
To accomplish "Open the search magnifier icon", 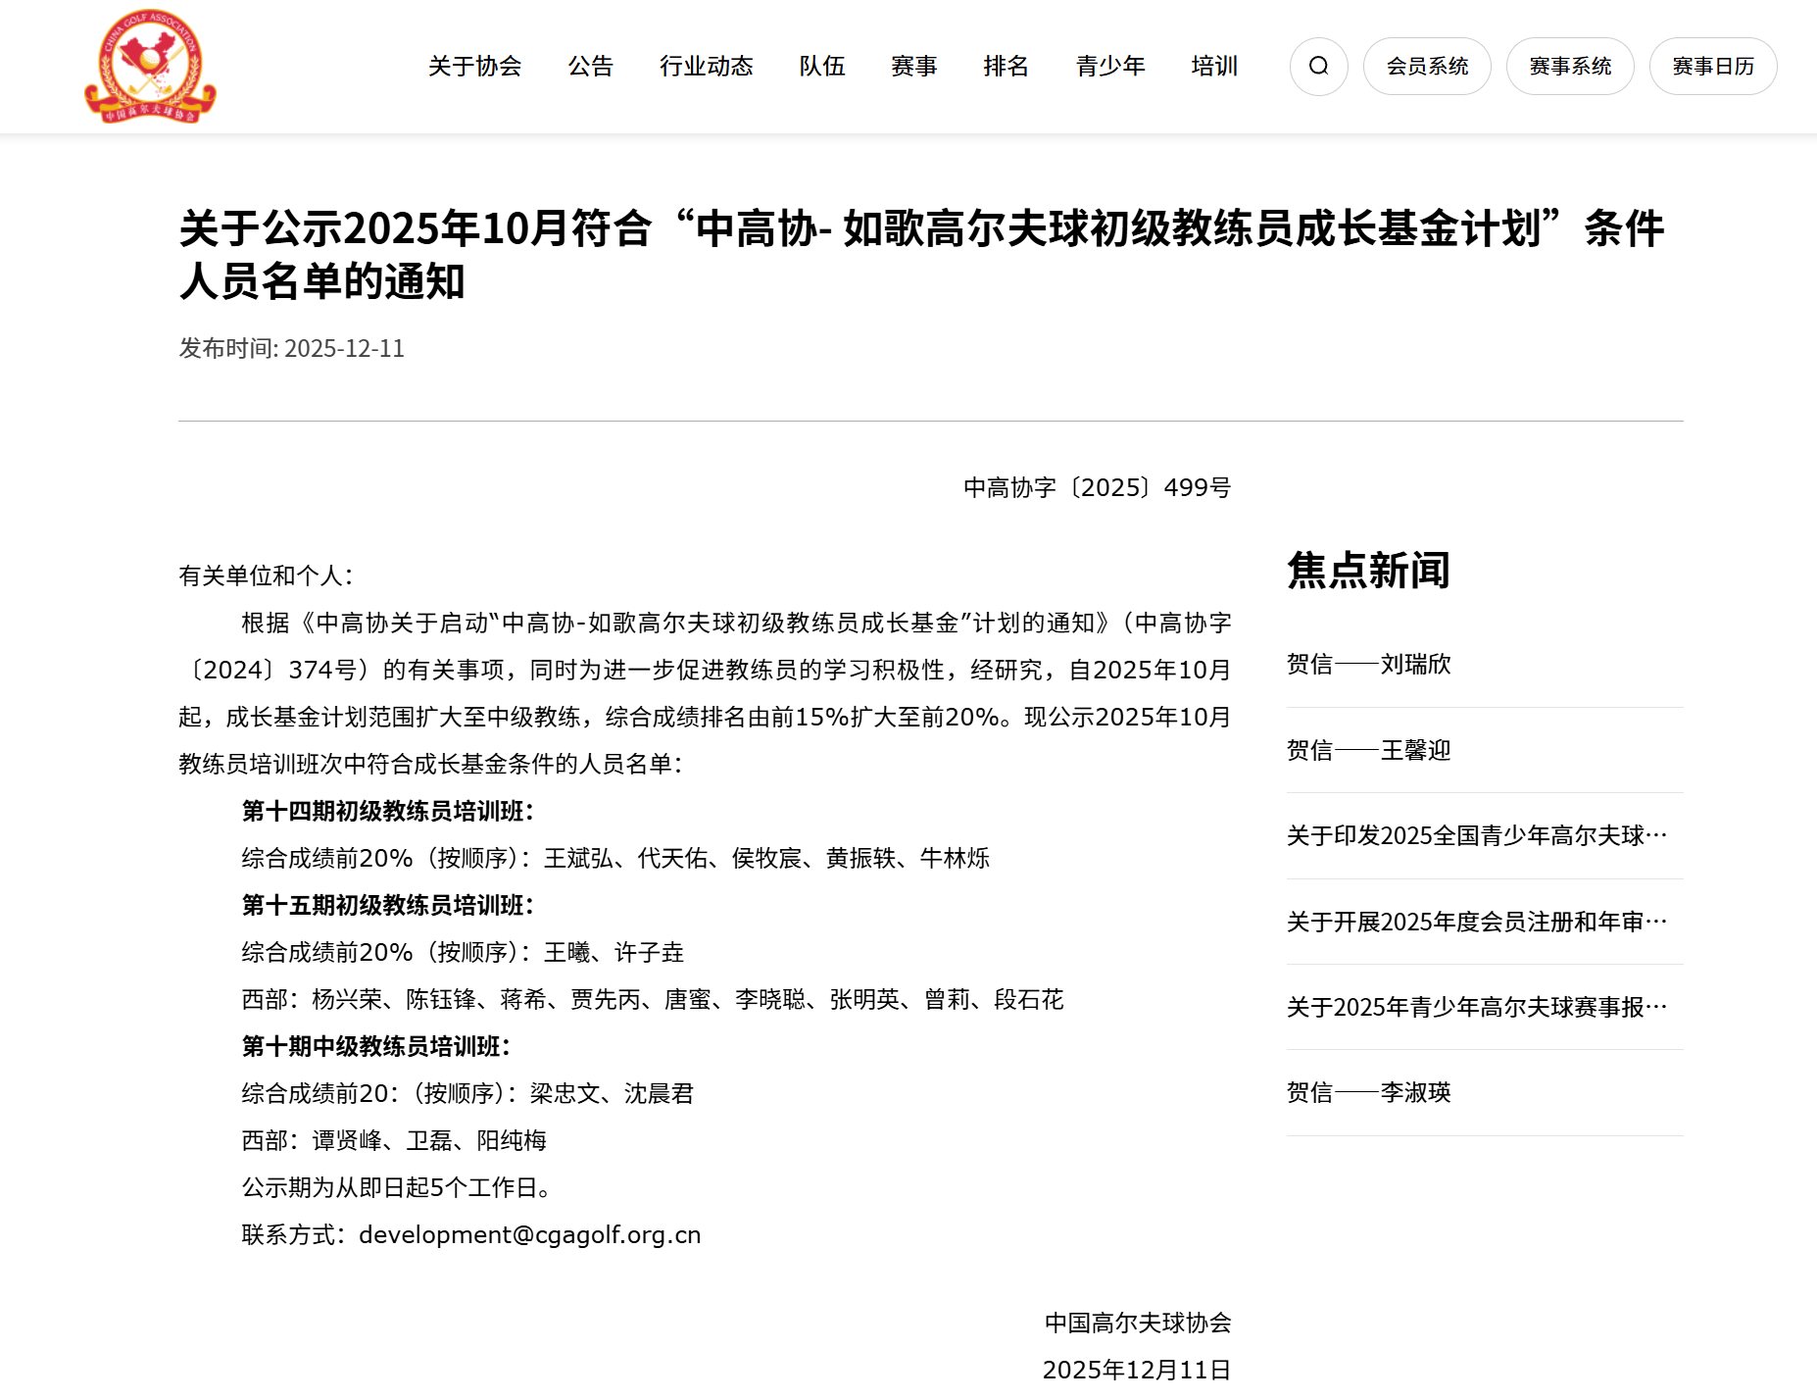I will pos(1318,67).
